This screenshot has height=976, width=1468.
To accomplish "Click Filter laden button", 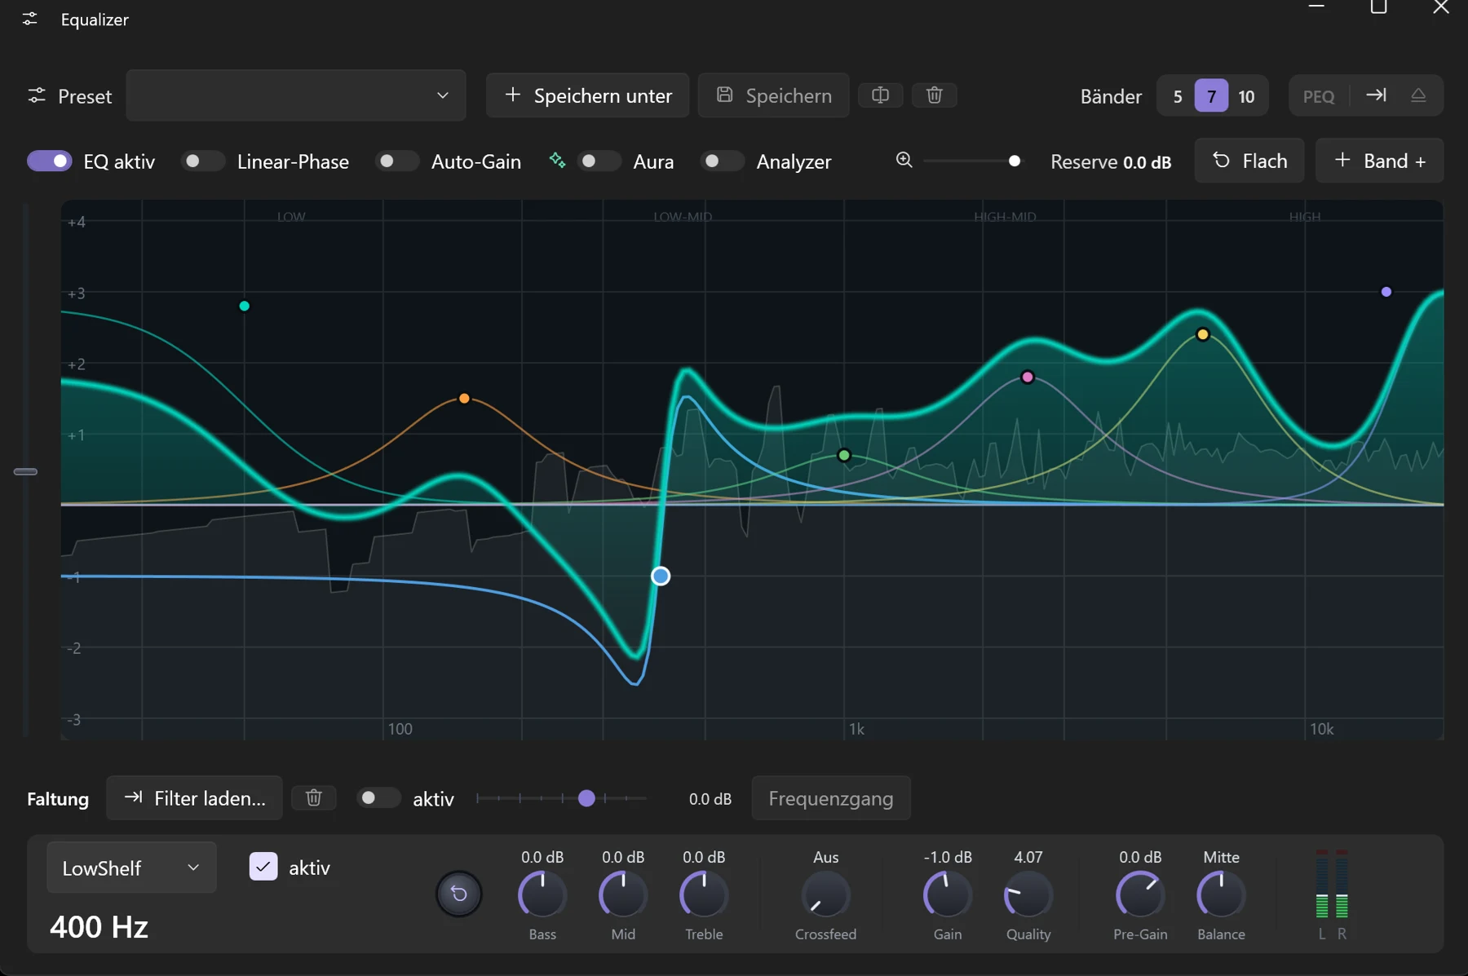I will (x=195, y=798).
